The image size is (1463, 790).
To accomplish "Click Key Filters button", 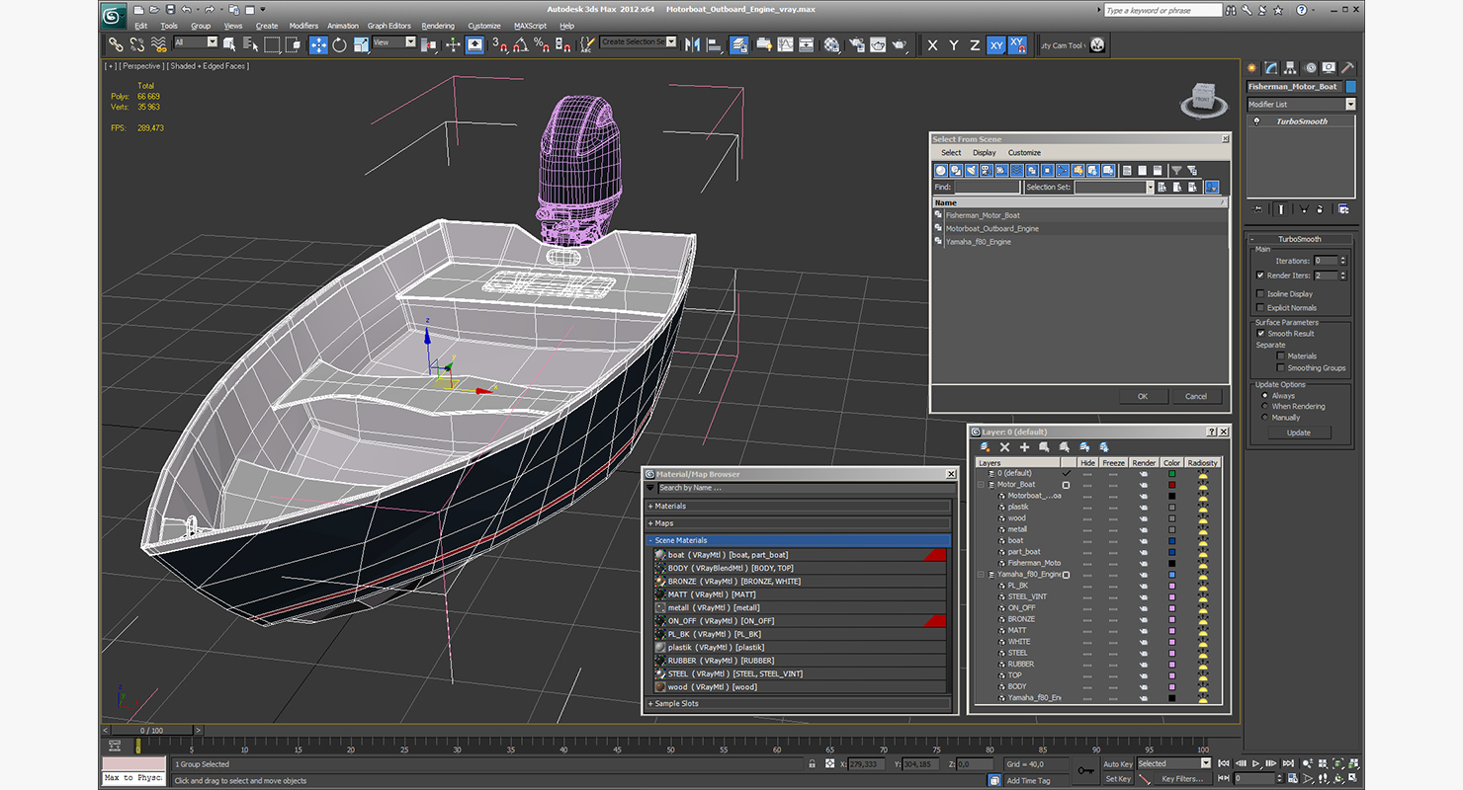I will click(1183, 779).
